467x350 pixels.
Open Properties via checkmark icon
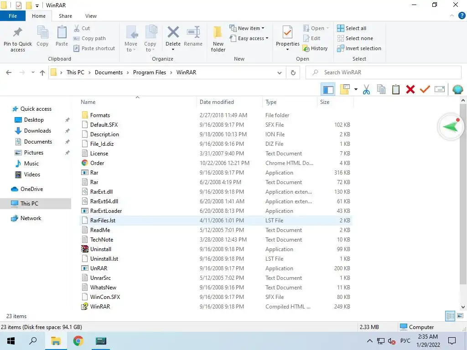[287, 32]
